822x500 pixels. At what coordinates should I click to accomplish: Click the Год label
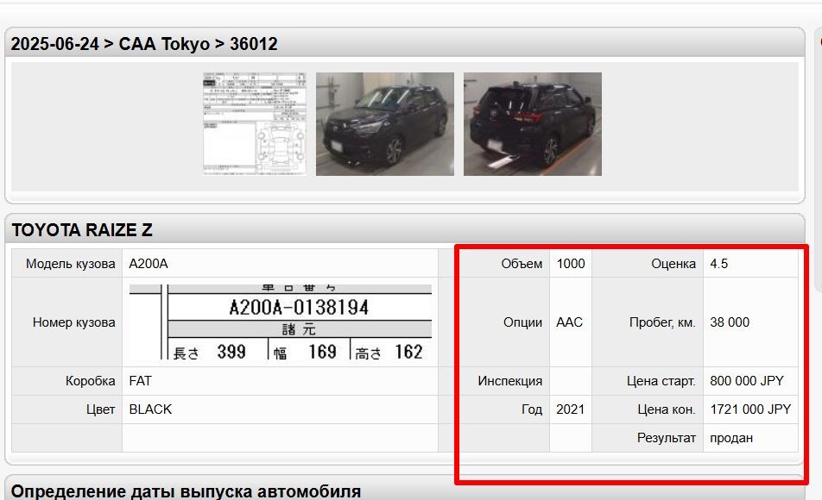click(x=532, y=409)
